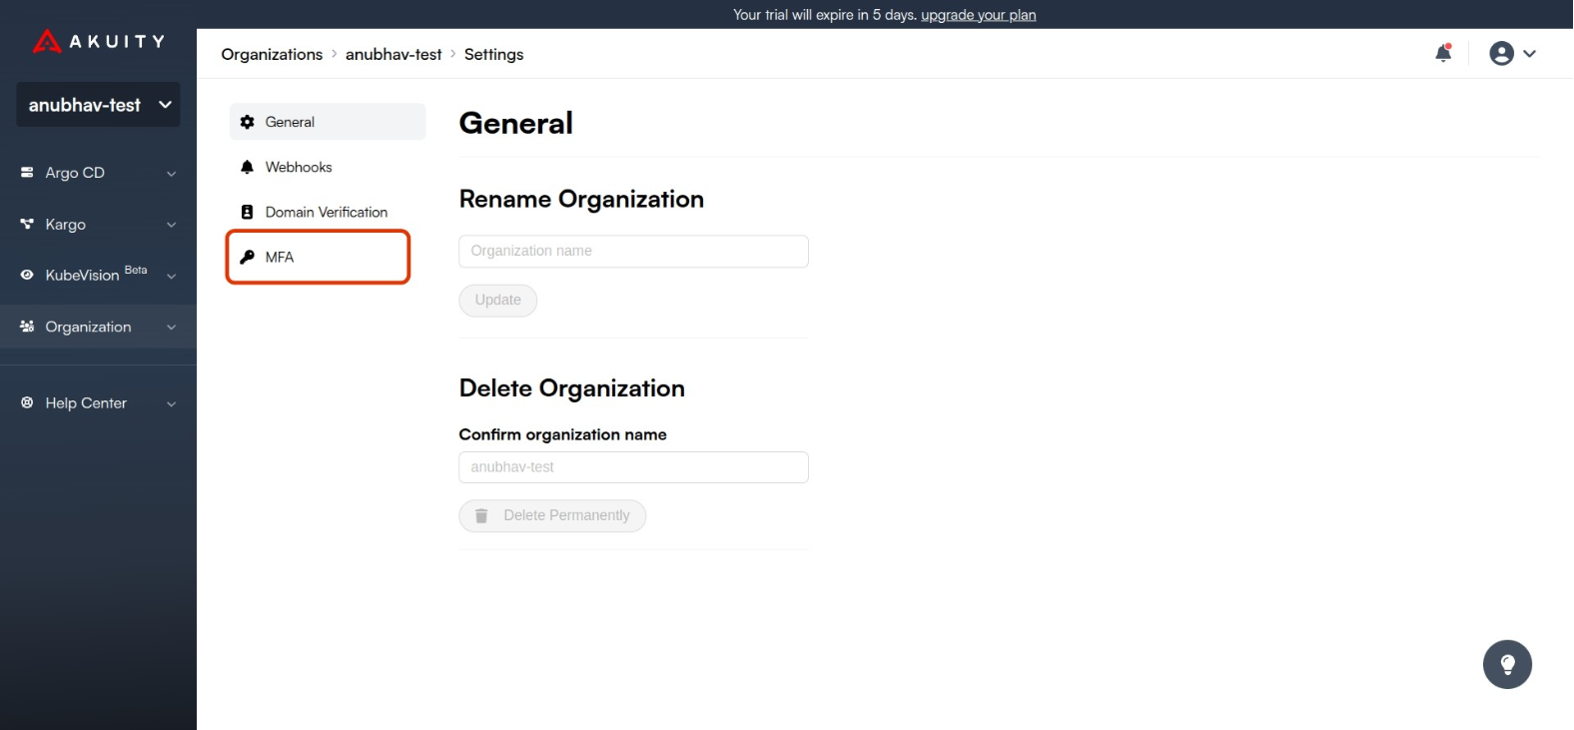Click the Help Center lifebuoy icon
Screen dimensions: 1574x730
click(27, 402)
